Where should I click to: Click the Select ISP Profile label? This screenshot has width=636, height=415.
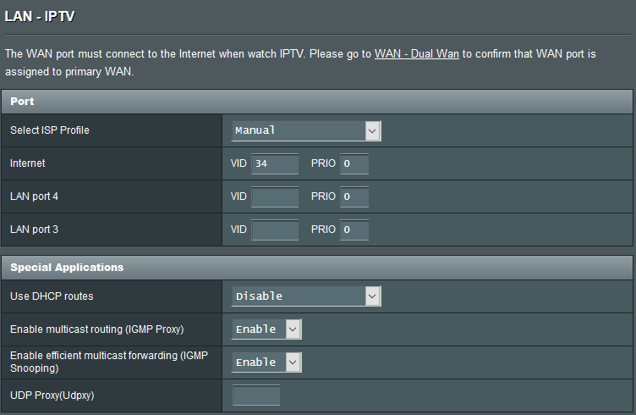coord(50,130)
